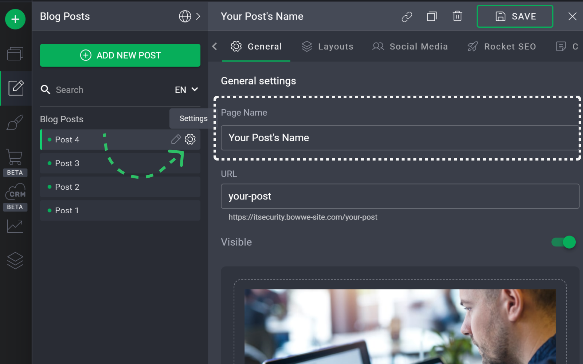583x364 pixels.
Task: Click the copy link chain icon
Action: click(407, 16)
